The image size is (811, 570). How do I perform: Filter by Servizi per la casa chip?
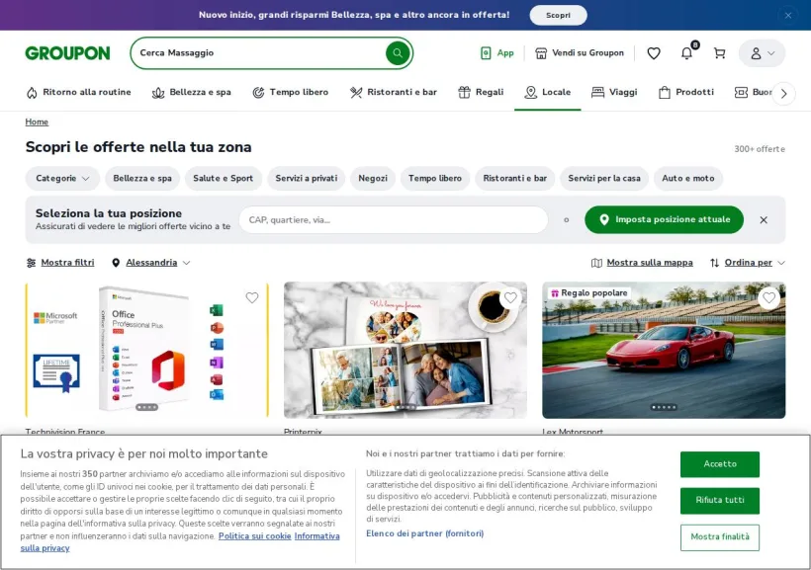pyautogui.click(x=604, y=178)
